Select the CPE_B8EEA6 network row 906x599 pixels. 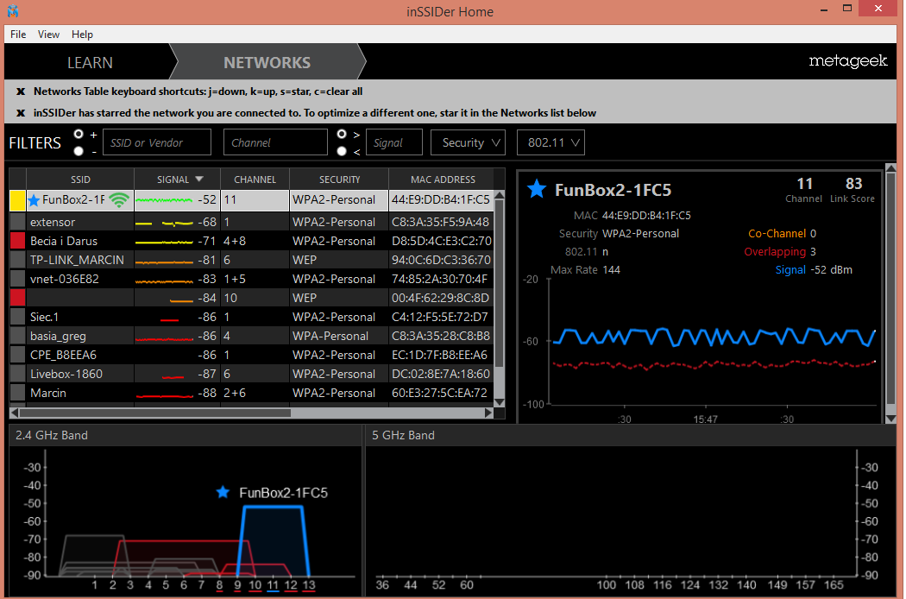point(251,355)
